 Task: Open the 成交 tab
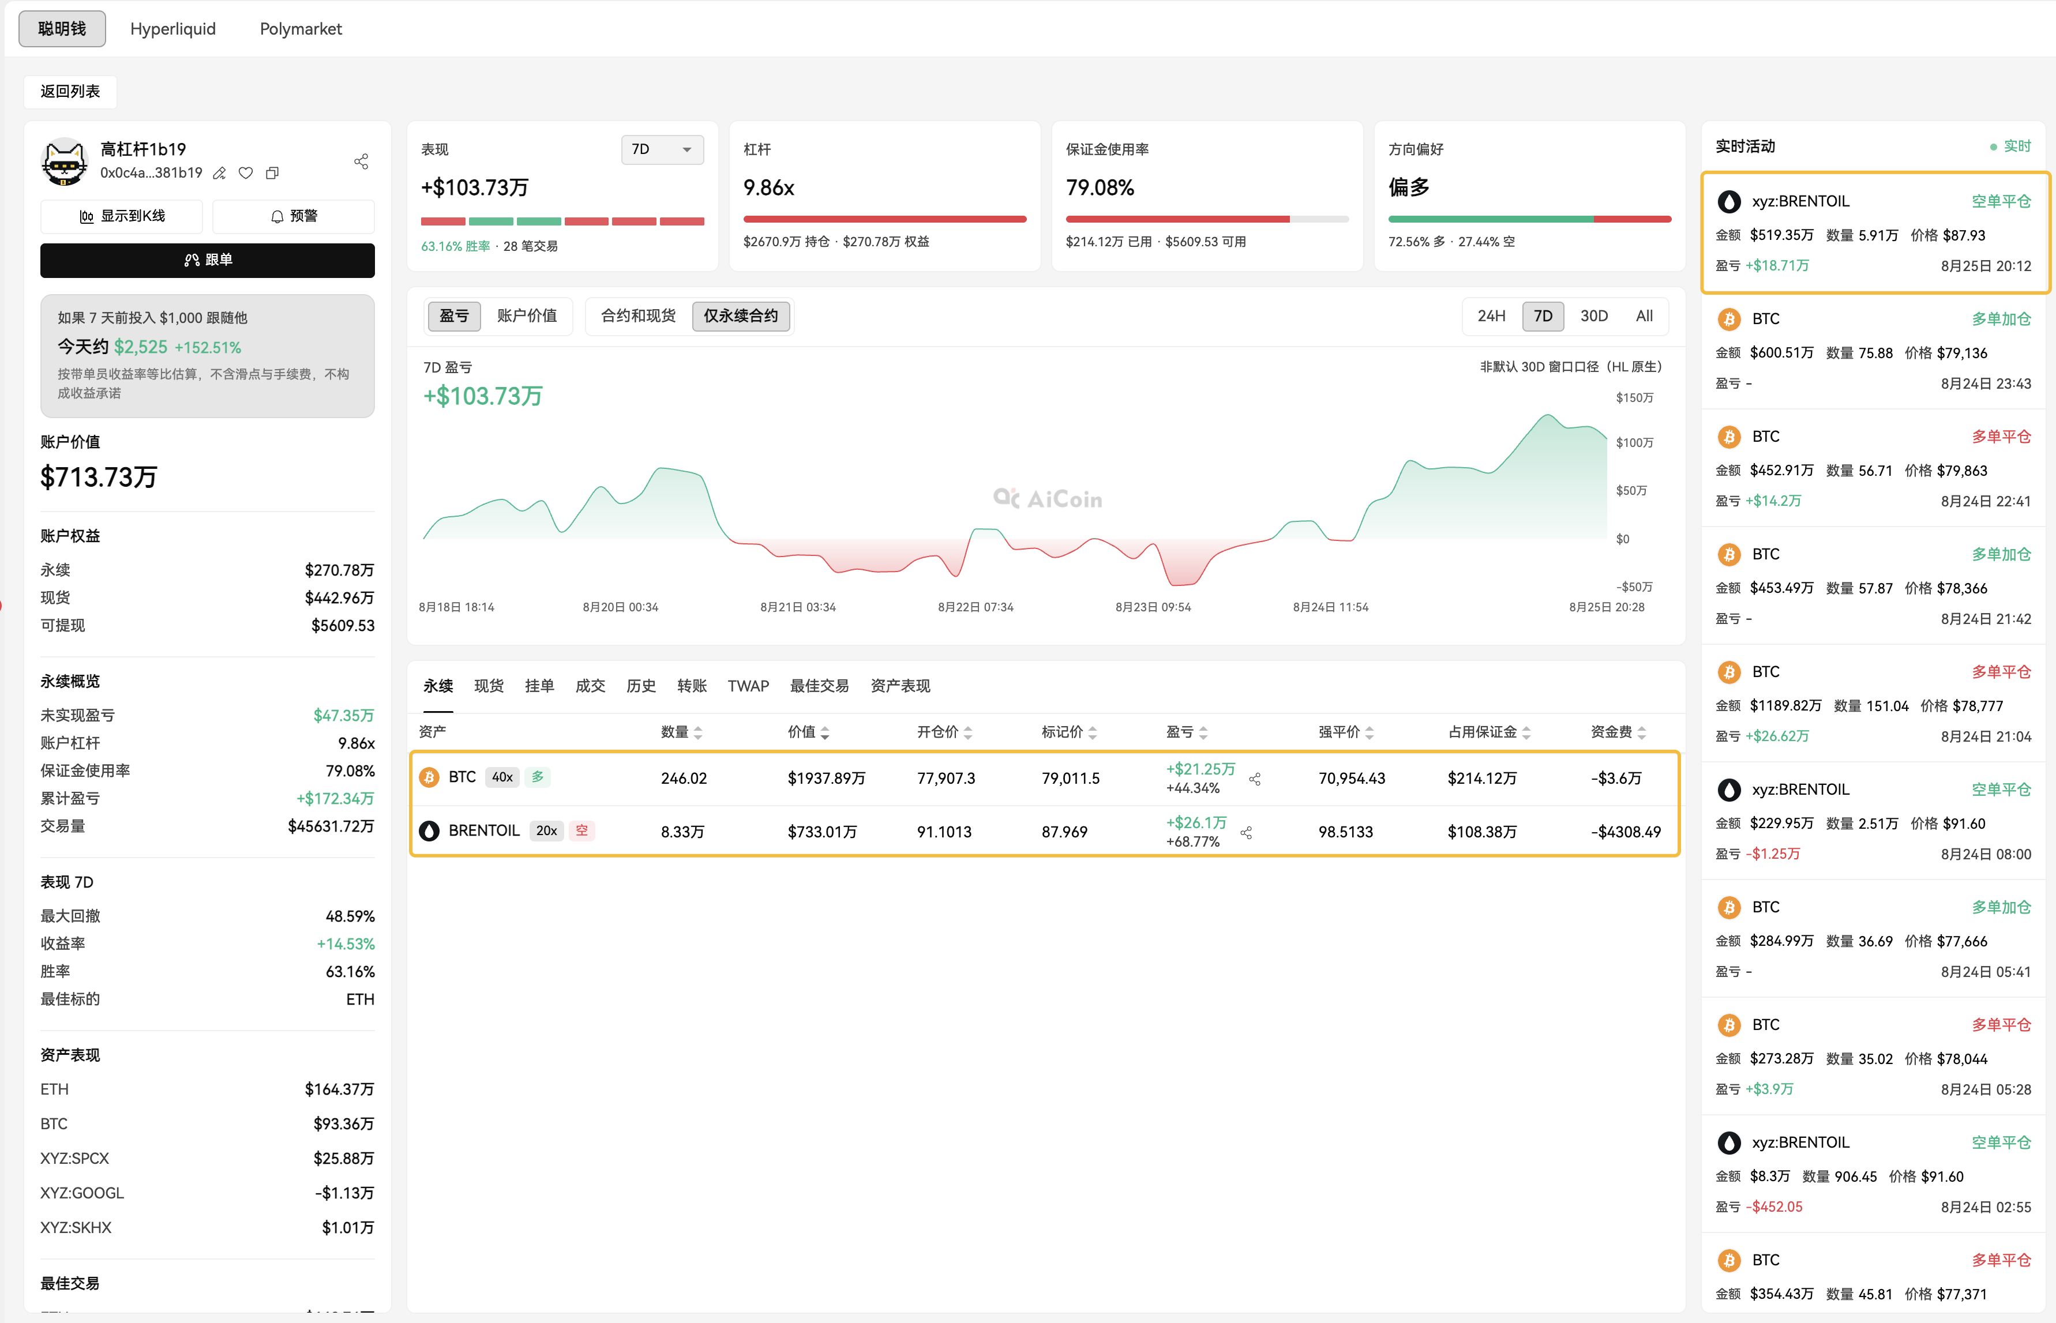click(x=590, y=686)
